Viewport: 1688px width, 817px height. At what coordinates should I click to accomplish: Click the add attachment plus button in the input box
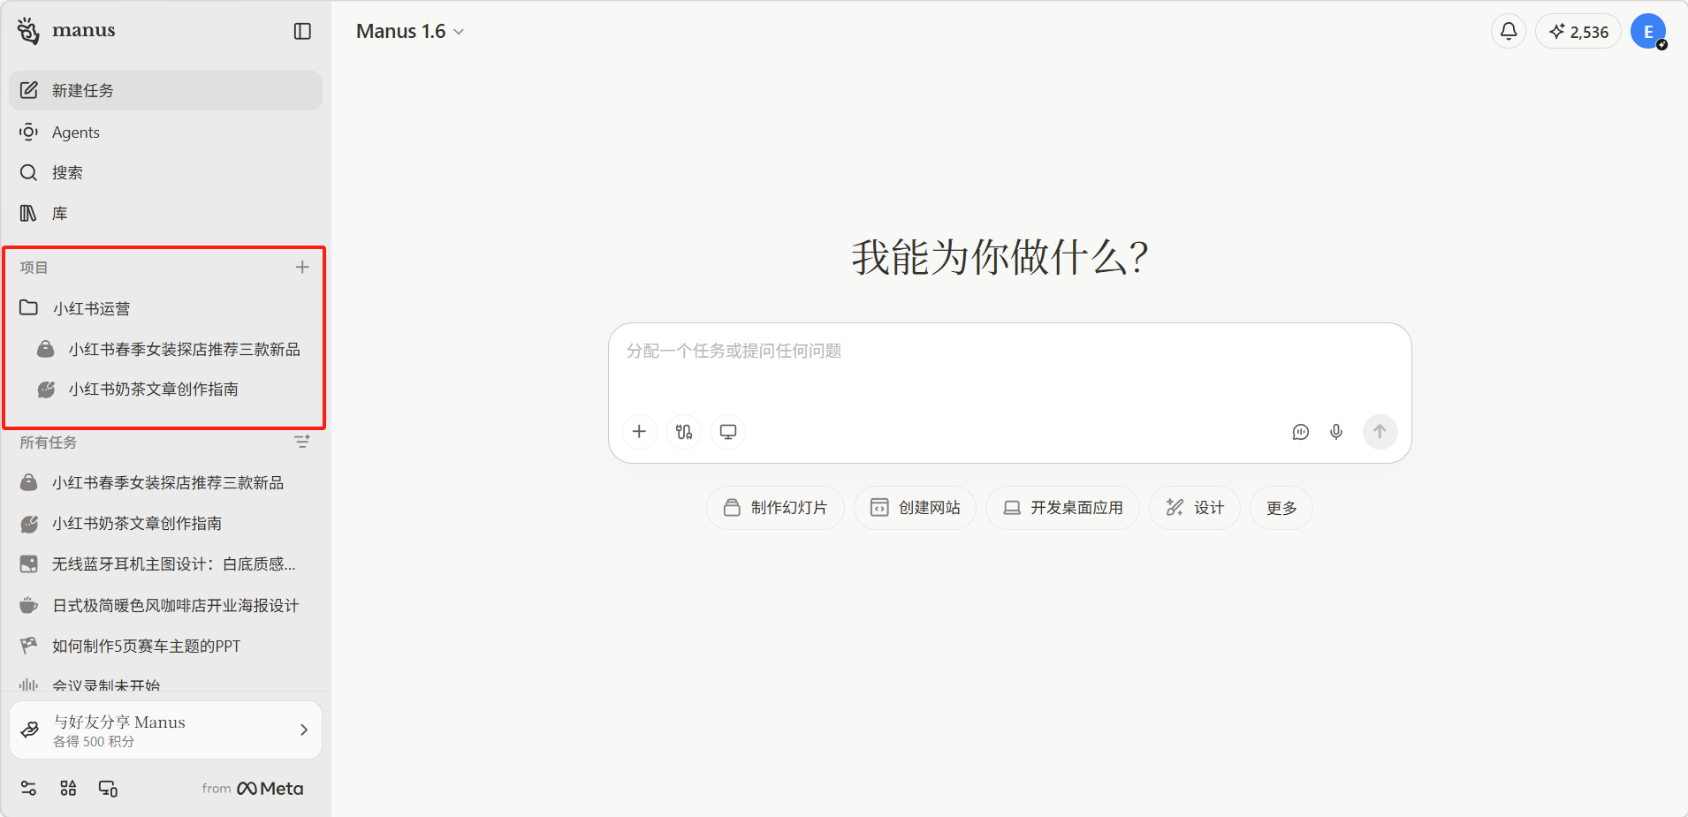click(640, 432)
